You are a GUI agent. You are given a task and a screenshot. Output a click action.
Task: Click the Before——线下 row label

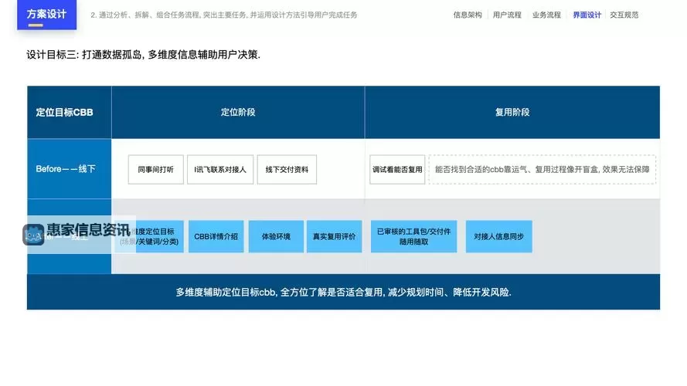click(x=70, y=169)
